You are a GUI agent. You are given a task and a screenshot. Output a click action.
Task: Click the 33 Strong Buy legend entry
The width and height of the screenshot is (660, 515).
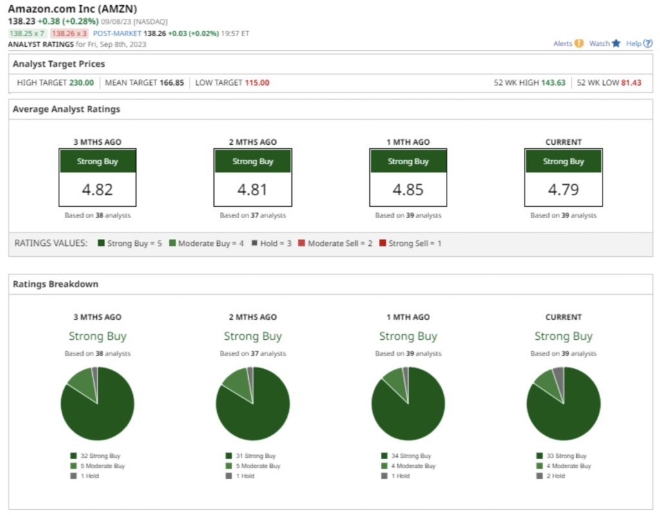(561, 456)
